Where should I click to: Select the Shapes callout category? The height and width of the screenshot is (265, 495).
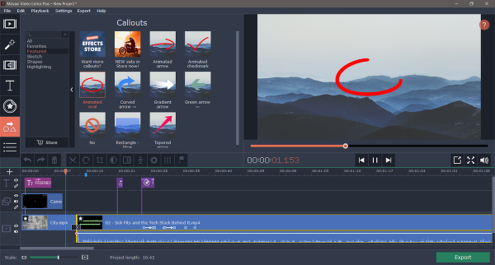pos(35,62)
